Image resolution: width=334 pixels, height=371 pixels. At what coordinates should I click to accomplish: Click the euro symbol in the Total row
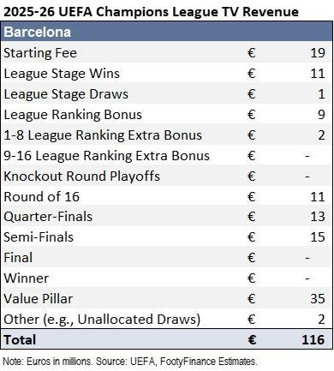click(252, 340)
